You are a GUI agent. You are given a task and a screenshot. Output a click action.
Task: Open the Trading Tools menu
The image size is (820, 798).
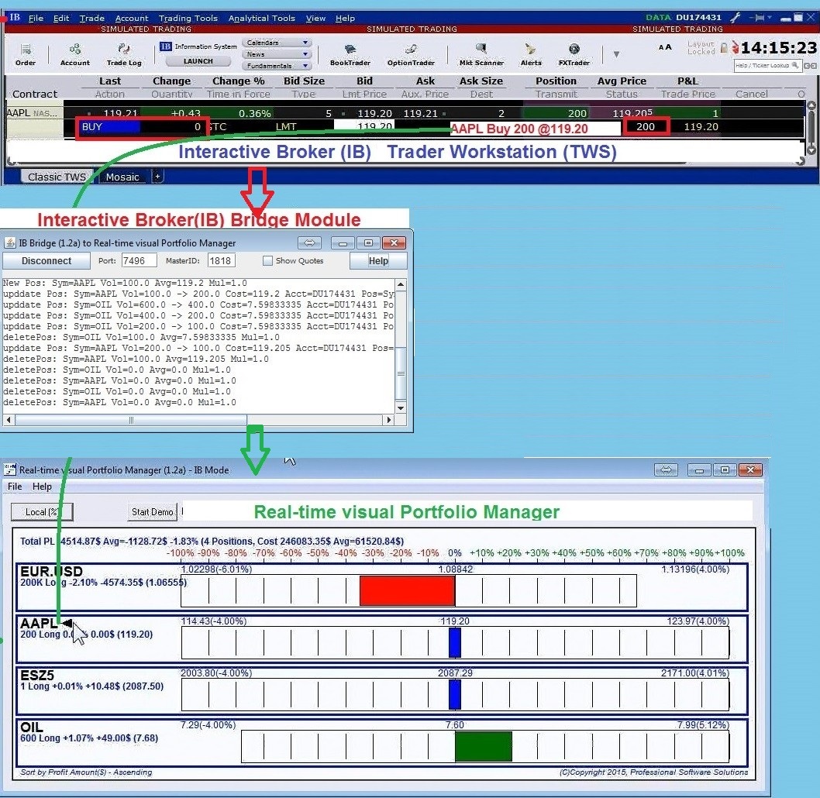tap(188, 18)
